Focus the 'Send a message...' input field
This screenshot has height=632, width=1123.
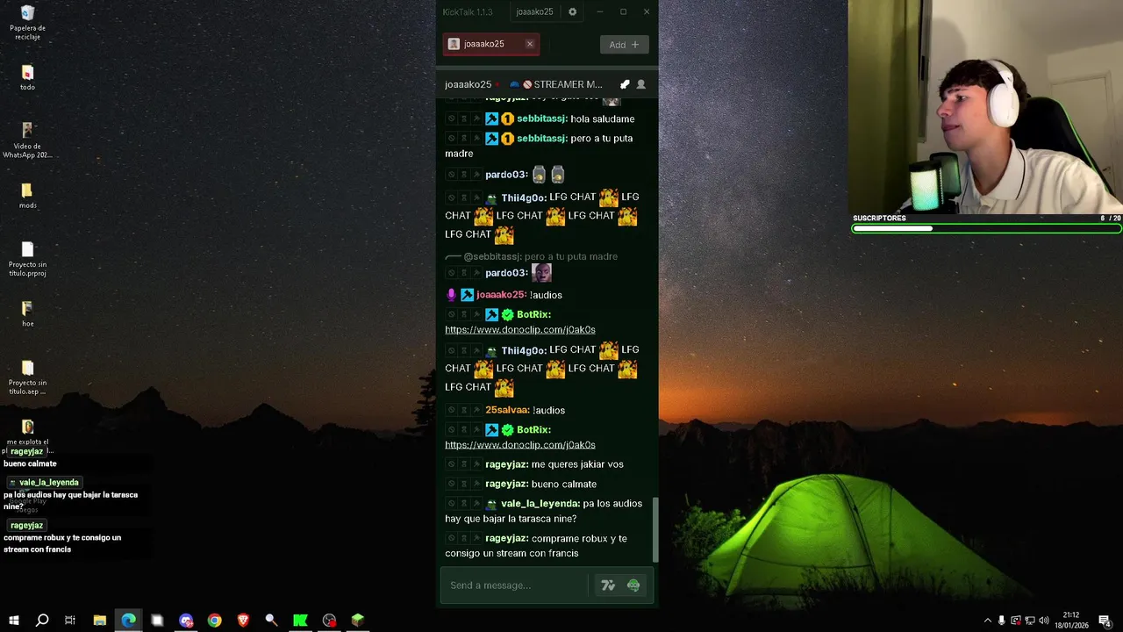(516, 585)
